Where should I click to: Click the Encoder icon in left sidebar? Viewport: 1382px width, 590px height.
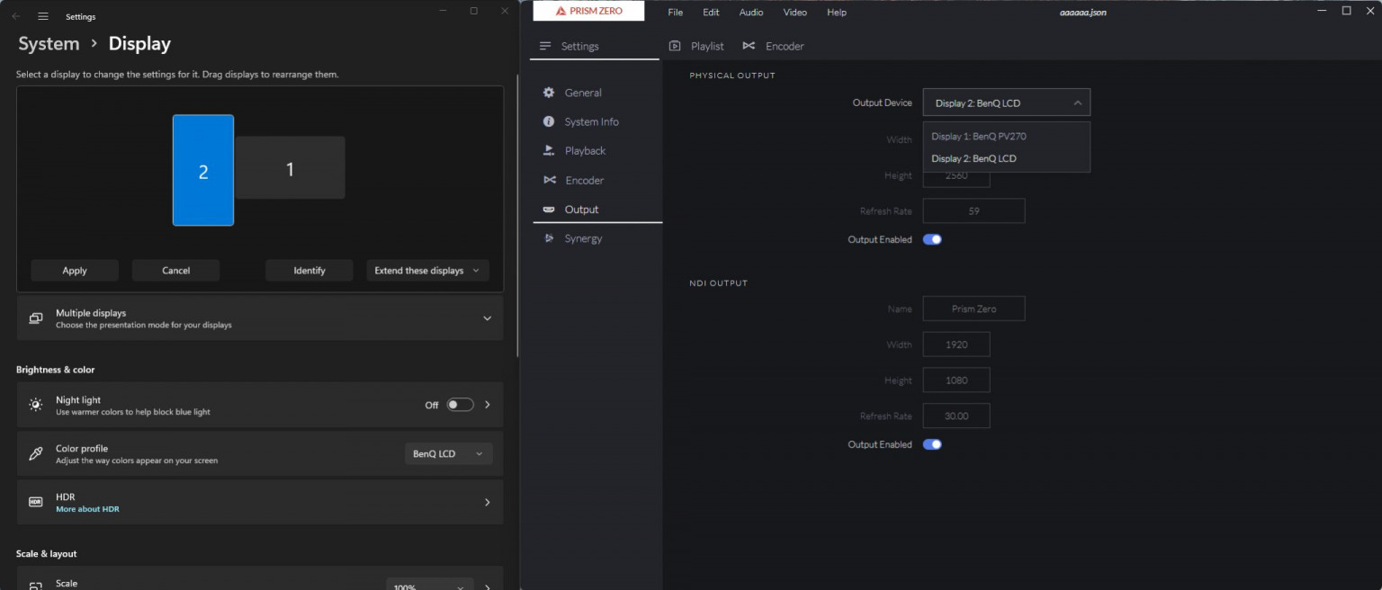tap(549, 180)
